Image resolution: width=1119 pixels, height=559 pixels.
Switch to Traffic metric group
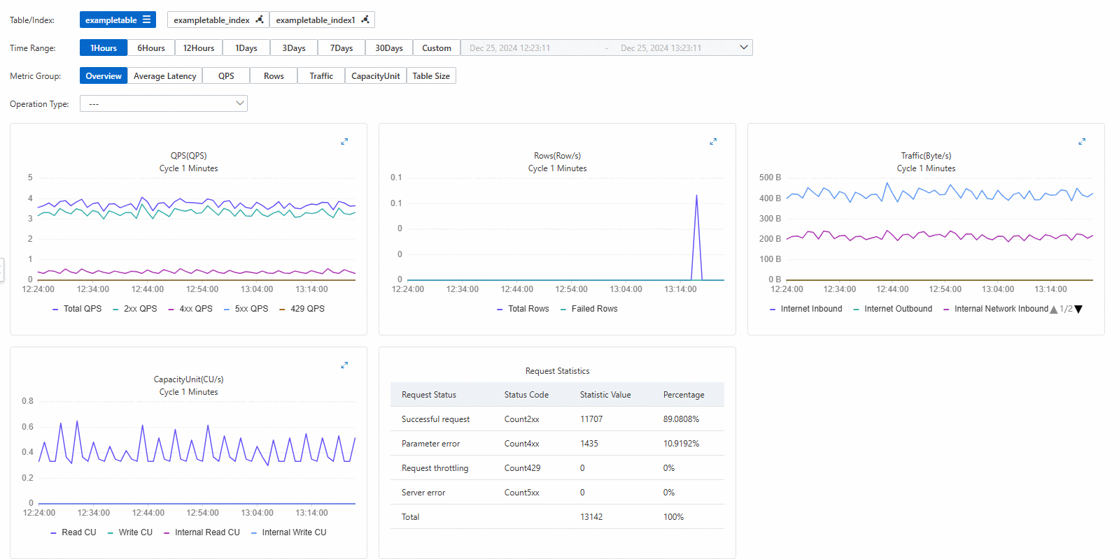[321, 75]
